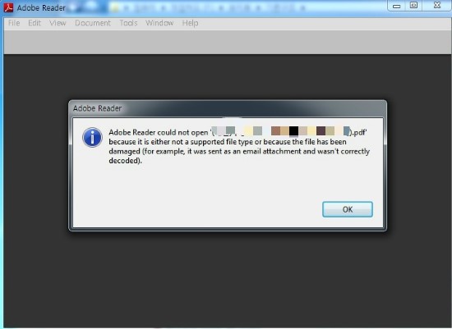Open the Help menu
Image resolution: width=452 pixels, height=329 pixels.
(190, 23)
